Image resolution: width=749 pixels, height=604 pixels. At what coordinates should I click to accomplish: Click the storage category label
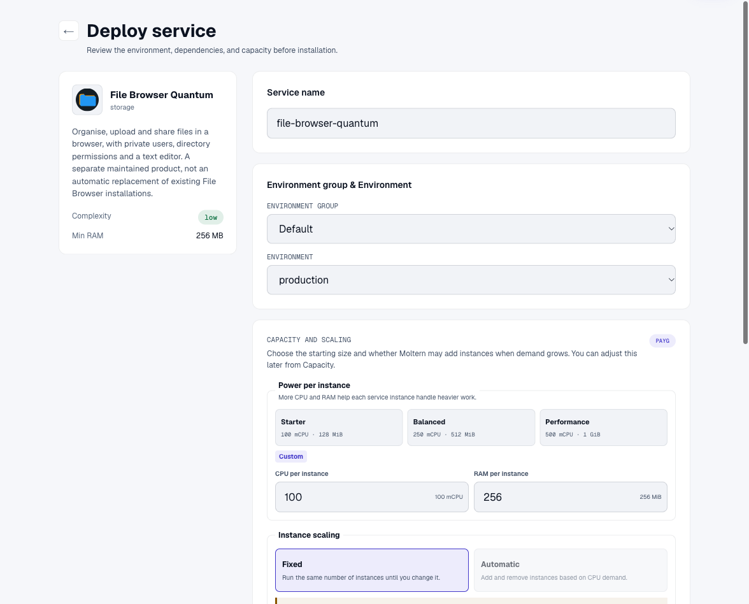pos(122,108)
